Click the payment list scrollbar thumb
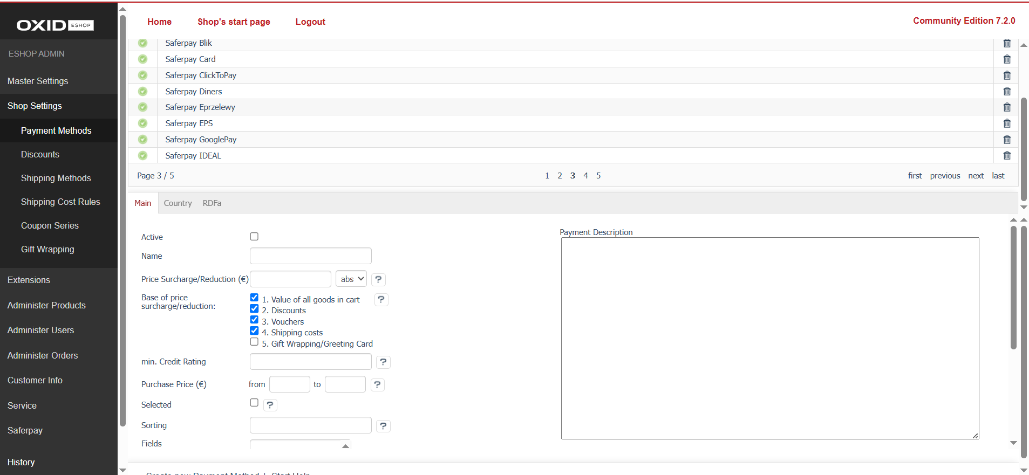Screen dimensions: 1029x475 click(x=1024, y=149)
